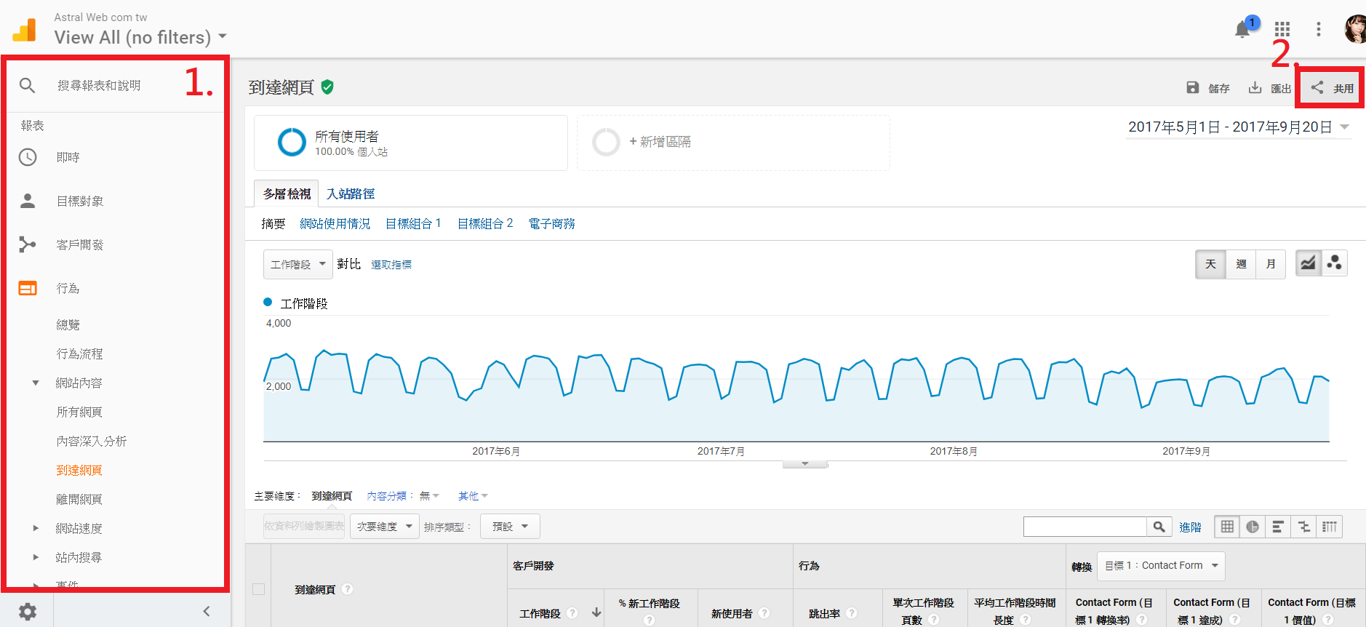Click the 選取指標 link
The width and height of the screenshot is (1366, 627).
391,265
